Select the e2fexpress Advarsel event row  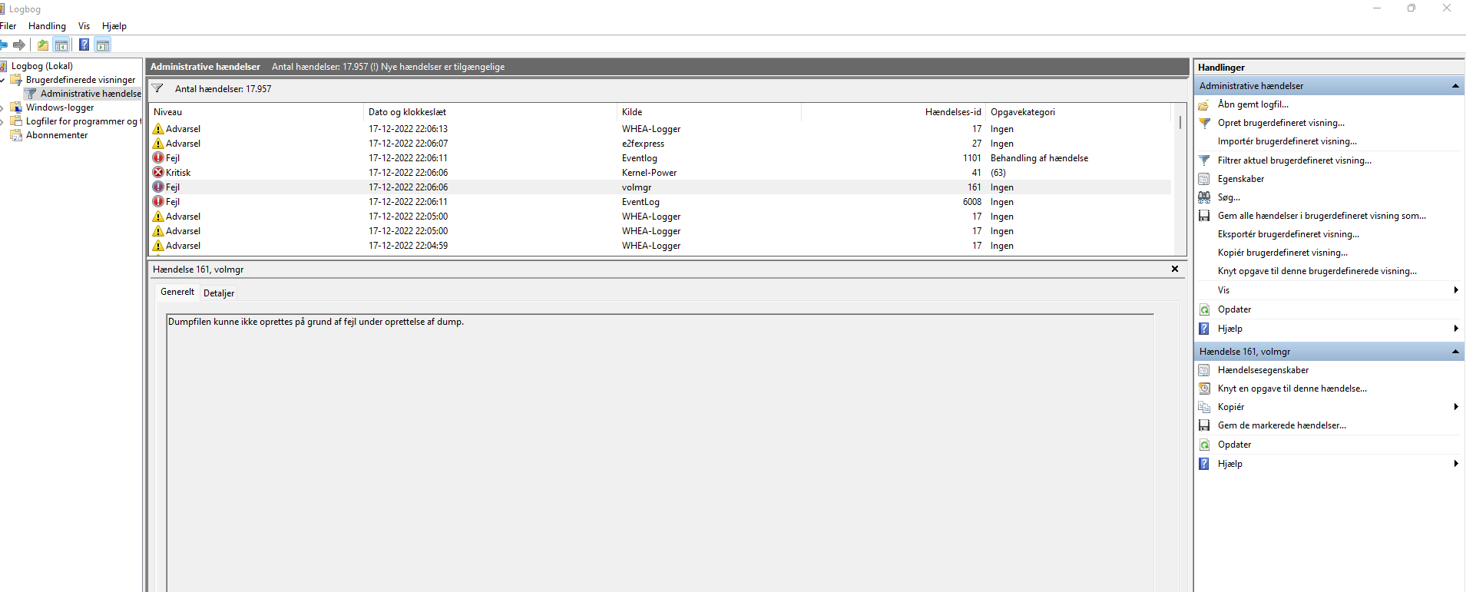661,144
